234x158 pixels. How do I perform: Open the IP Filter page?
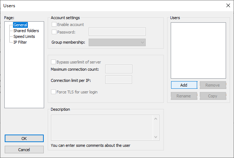tap(20, 42)
